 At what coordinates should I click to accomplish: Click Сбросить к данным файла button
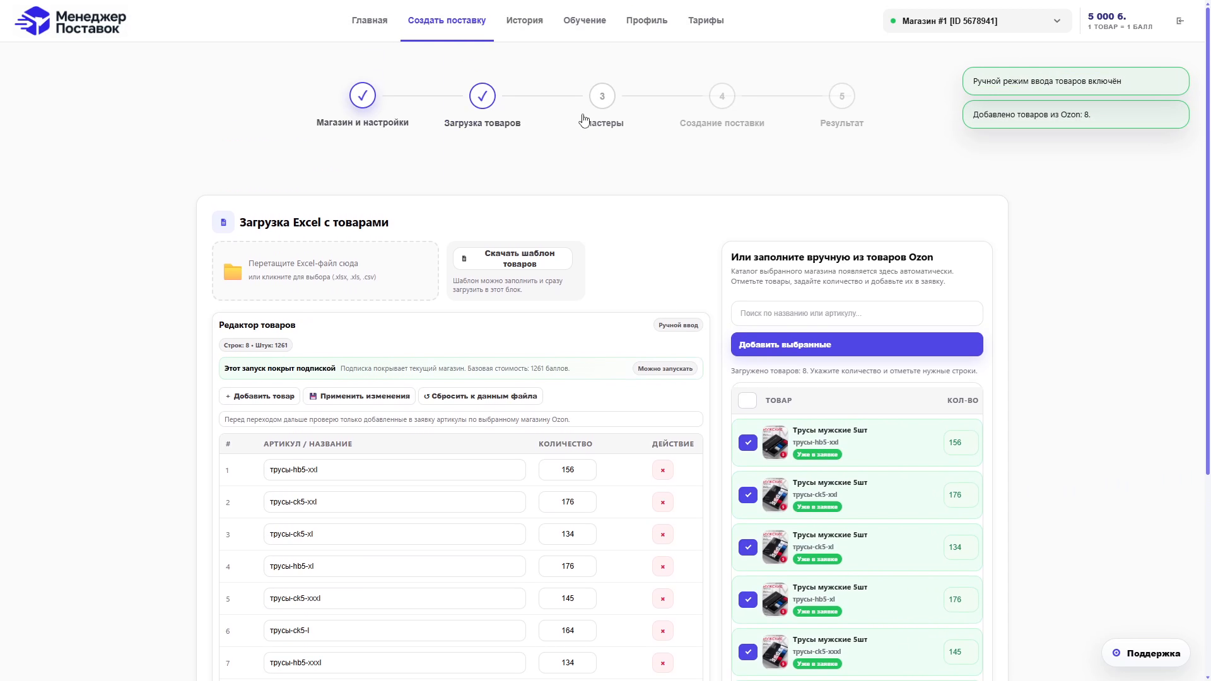[x=481, y=396]
